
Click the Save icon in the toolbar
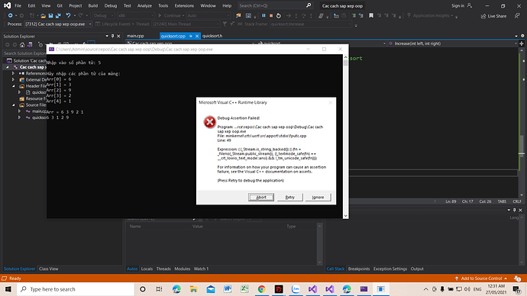[x=50, y=15]
